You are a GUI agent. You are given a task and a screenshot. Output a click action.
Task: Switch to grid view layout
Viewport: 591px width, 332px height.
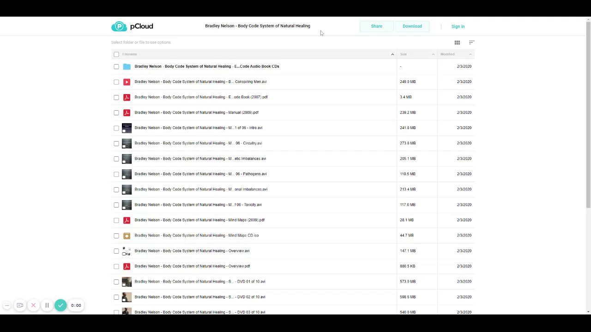tap(457, 42)
